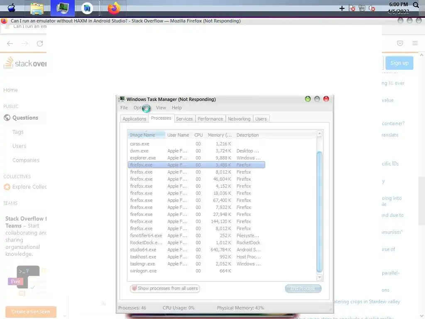Click the 6:00 PM clock in the tray

tap(398, 4)
